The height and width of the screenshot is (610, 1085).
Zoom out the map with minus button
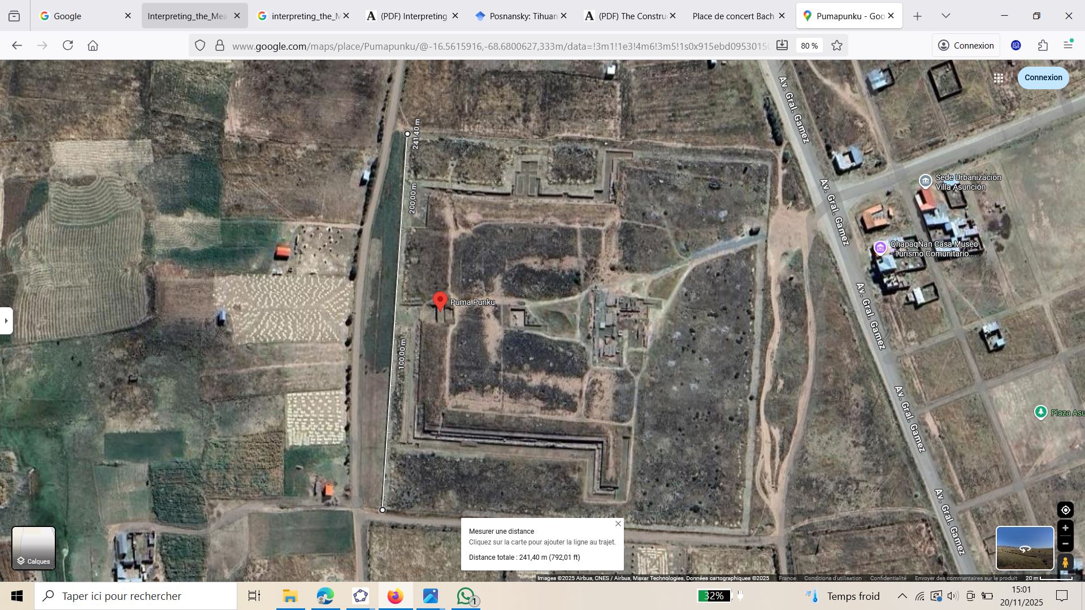pyautogui.click(x=1065, y=543)
